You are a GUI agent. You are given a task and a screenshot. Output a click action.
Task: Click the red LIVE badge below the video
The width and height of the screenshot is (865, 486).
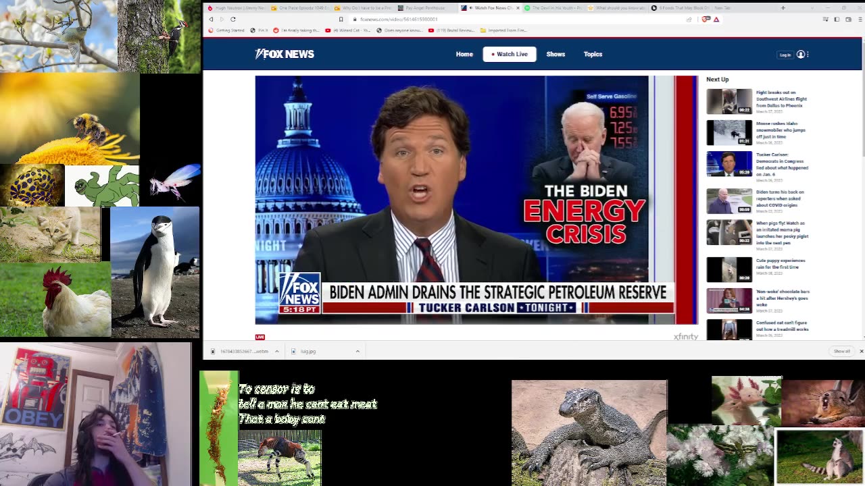260,337
